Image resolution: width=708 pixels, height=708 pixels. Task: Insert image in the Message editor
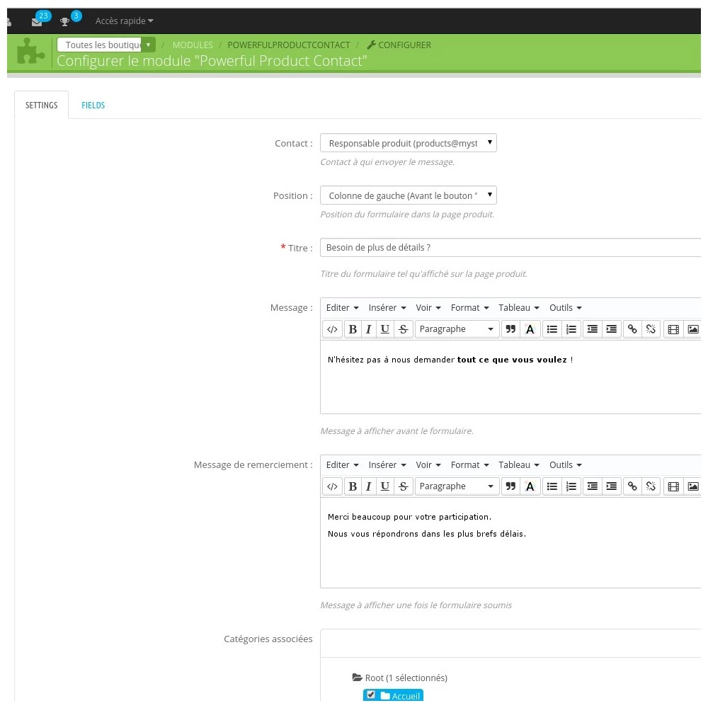click(x=692, y=329)
